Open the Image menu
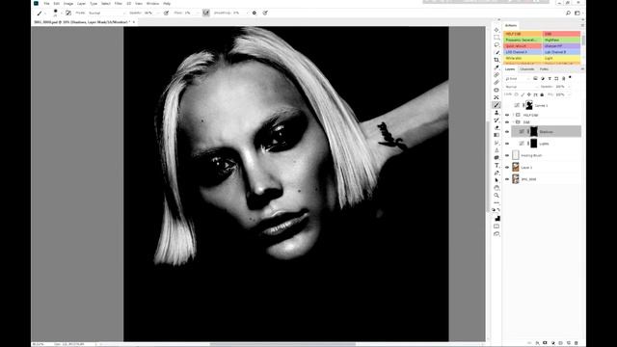This screenshot has height=347, width=617. pyautogui.click(x=68, y=4)
